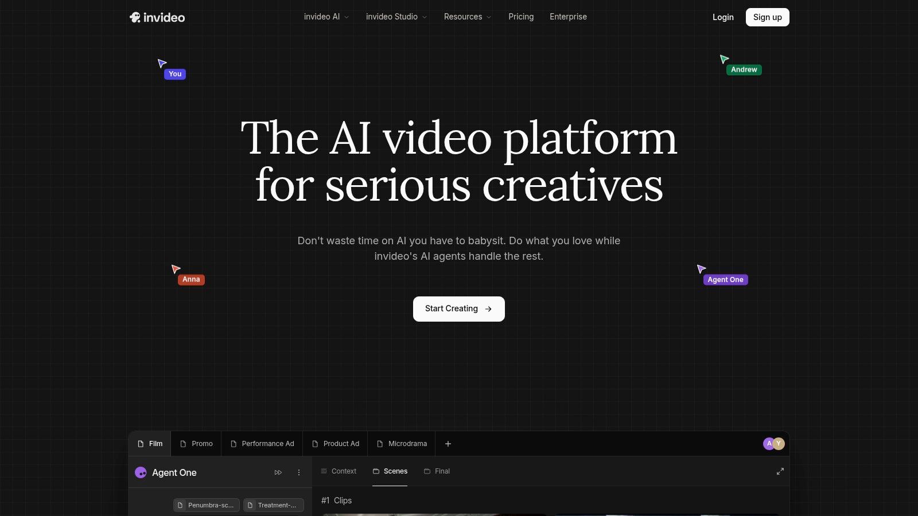This screenshot has height=516, width=918.
Task: Click the invideo logo
Action: [x=157, y=17]
